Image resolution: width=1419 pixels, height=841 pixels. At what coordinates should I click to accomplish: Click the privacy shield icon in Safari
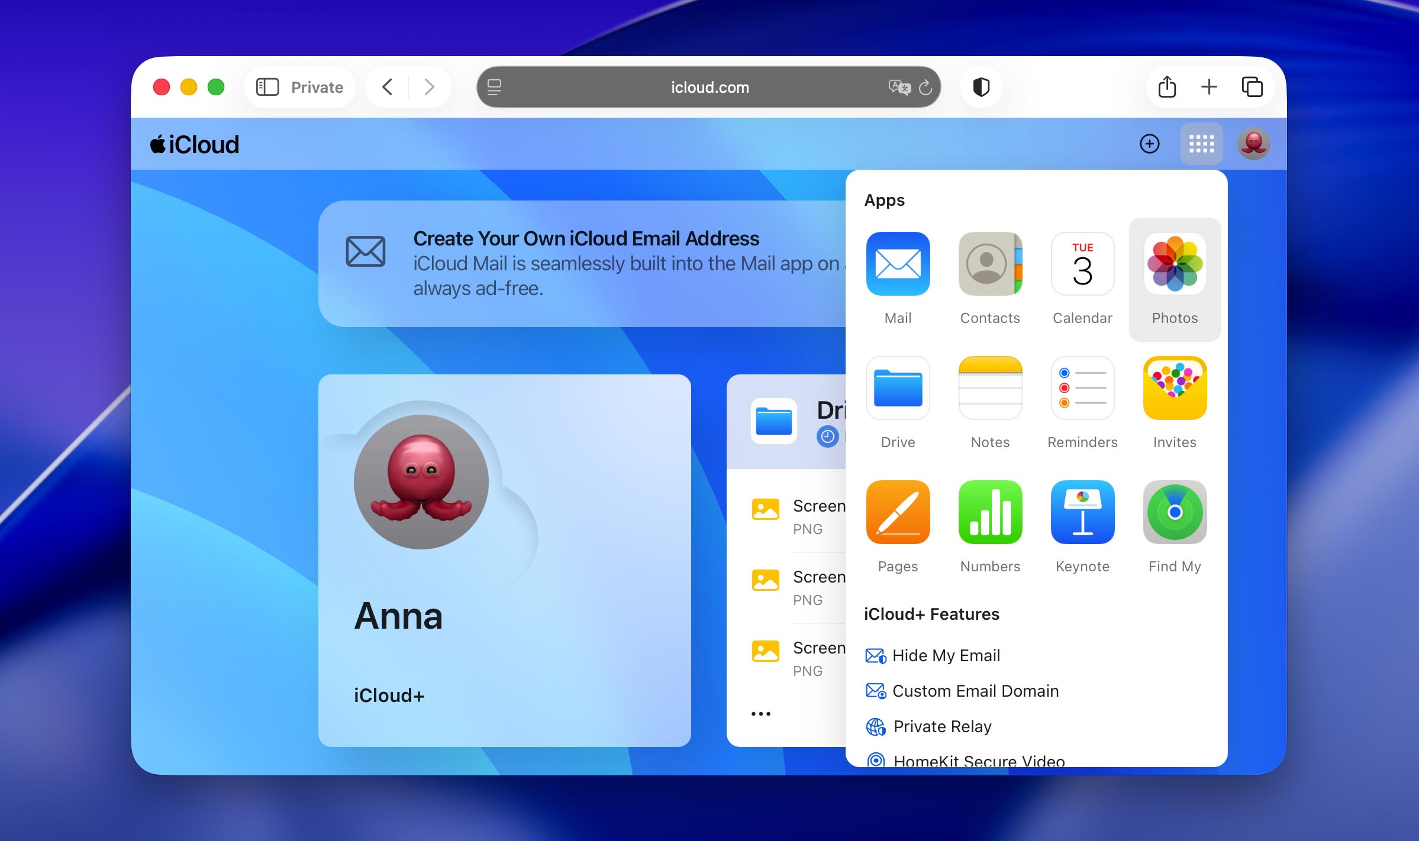(x=981, y=87)
